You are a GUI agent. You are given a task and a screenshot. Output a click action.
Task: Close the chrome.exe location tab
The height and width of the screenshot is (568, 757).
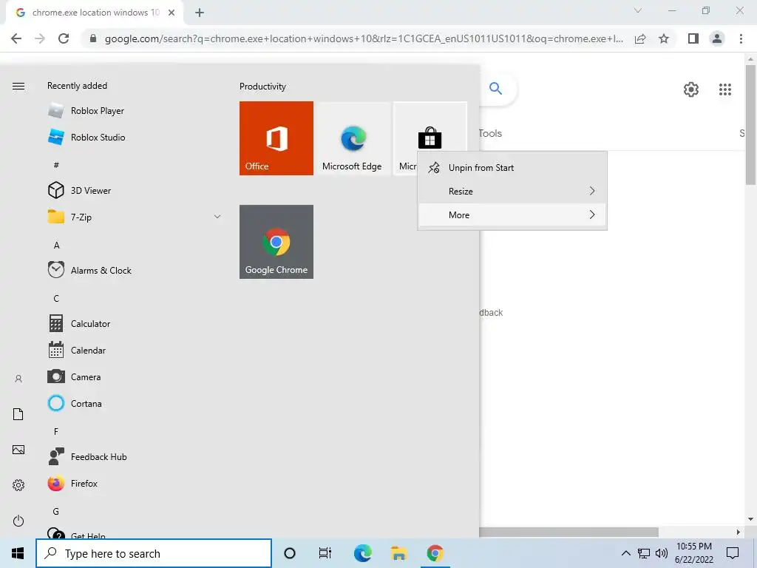[x=172, y=13]
